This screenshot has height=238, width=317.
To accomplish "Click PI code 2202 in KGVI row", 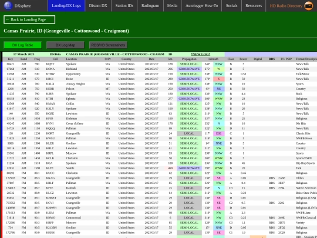I will click(281, 203).
